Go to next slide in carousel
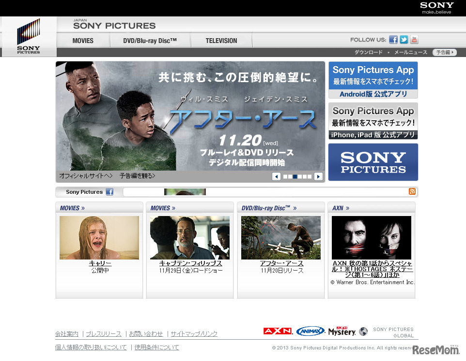466x361 pixels. (x=318, y=177)
